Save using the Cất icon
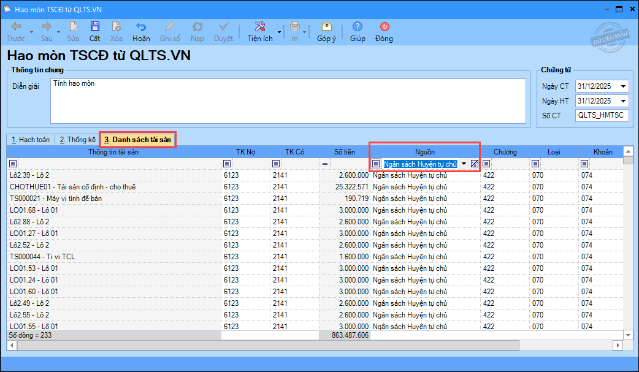The width and height of the screenshot is (639, 372). point(94,27)
